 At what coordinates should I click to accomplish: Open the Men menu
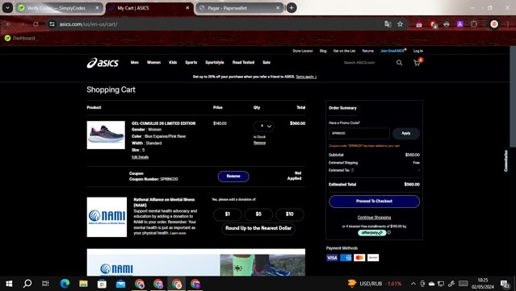click(135, 62)
